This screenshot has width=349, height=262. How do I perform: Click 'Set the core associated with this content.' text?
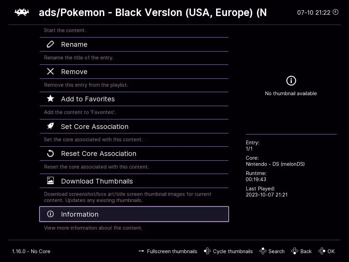pyautogui.click(x=93, y=140)
